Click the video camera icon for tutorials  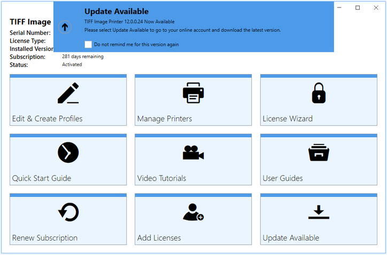click(193, 153)
